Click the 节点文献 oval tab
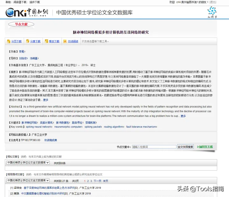229x197 pixels. point(21,24)
